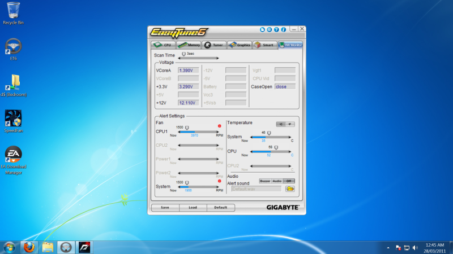Set alert sound mode to Audio

pos(277,181)
